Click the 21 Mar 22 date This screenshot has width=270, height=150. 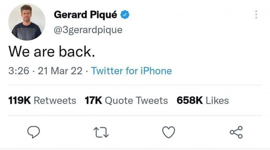[x=60, y=71]
